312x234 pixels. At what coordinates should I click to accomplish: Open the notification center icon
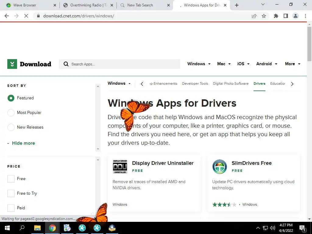coord(302,228)
